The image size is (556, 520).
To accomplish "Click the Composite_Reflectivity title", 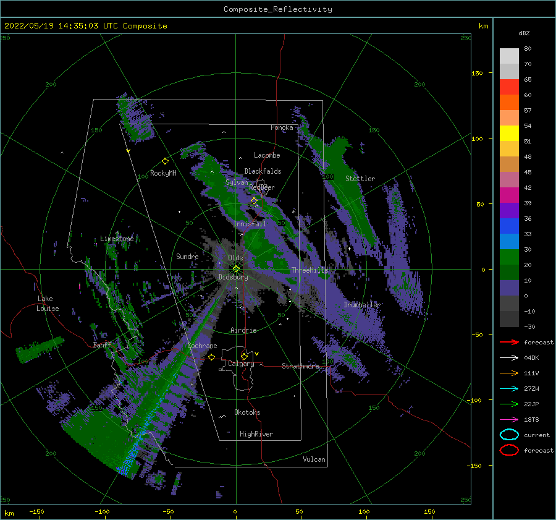I will pos(277,9).
